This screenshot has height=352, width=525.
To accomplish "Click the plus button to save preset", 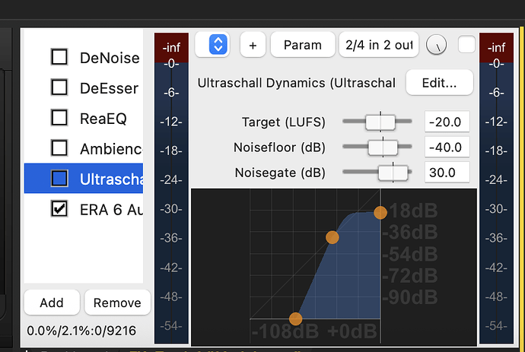I will [x=253, y=45].
